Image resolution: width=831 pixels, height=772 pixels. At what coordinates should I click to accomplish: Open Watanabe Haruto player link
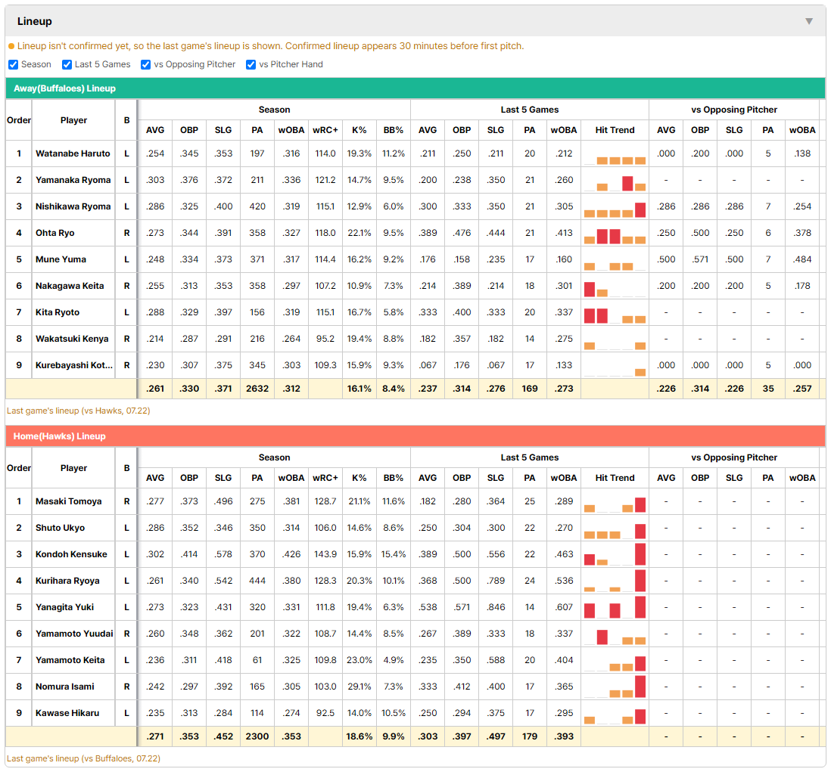click(73, 153)
